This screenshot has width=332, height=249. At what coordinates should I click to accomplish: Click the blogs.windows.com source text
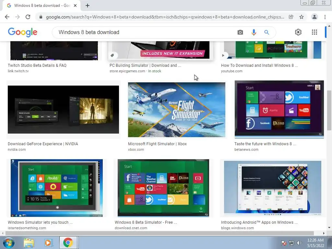click(237, 228)
